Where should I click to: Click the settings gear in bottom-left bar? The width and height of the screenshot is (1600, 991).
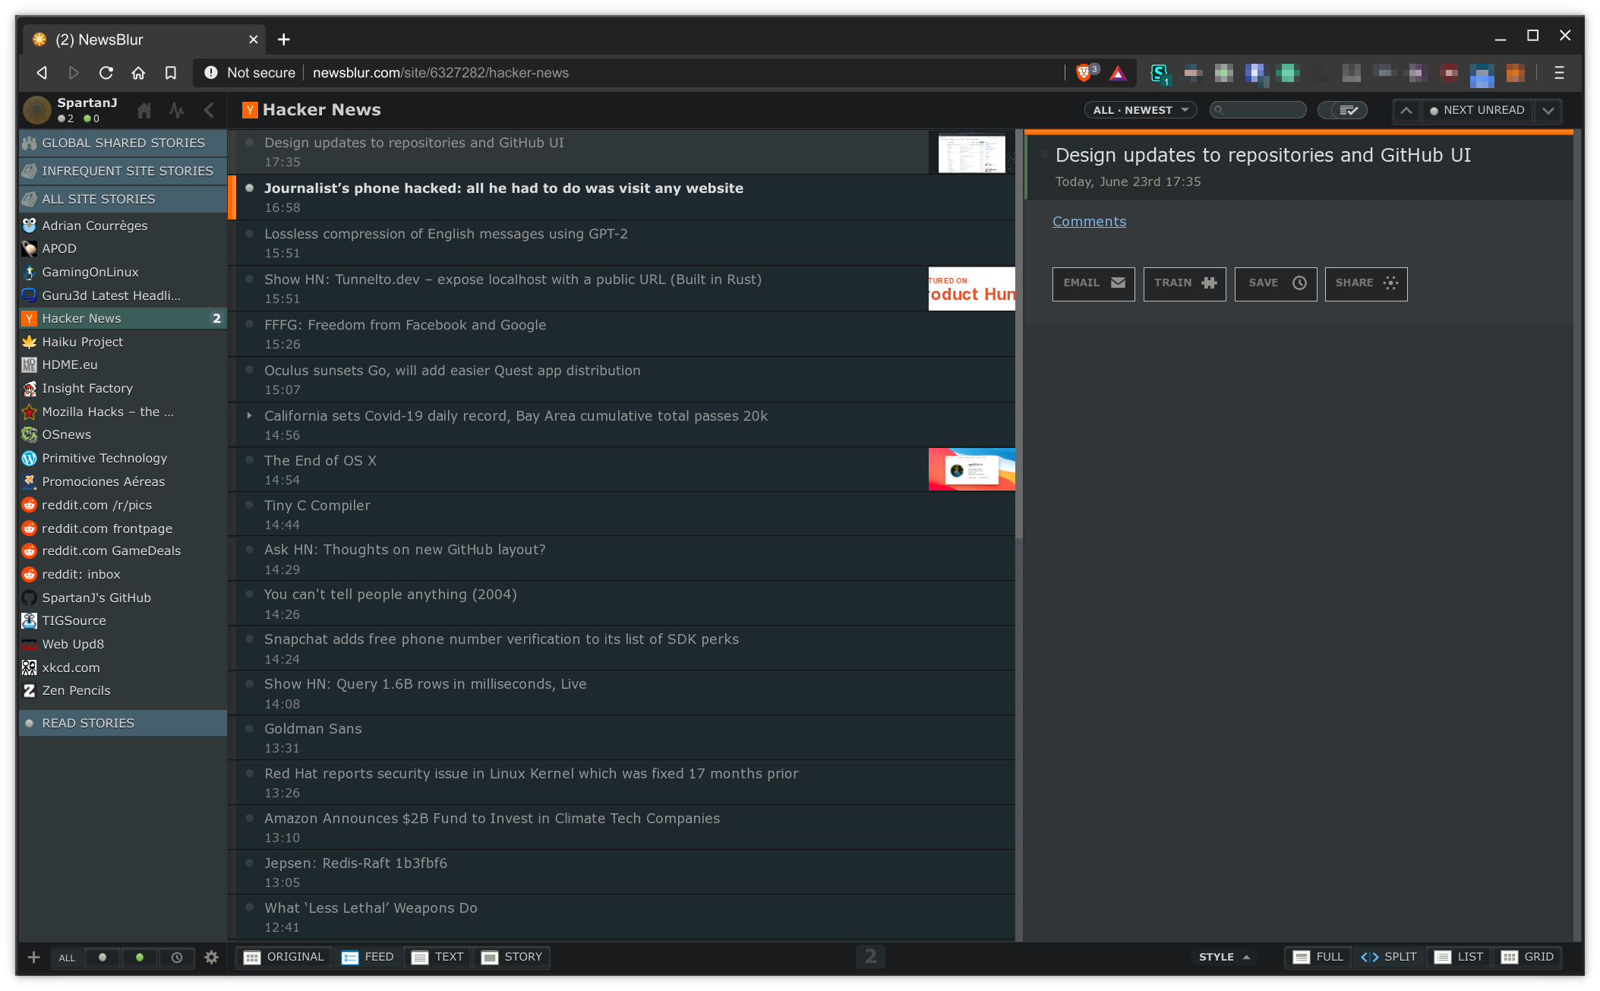[212, 958]
